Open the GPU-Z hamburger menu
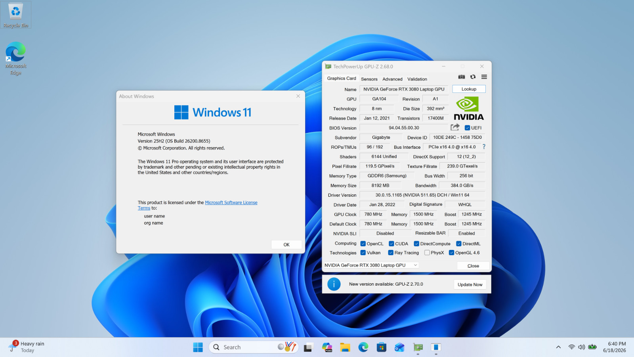Image resolution: width=634 pixels, height=357 pixels. coord(484,77)
